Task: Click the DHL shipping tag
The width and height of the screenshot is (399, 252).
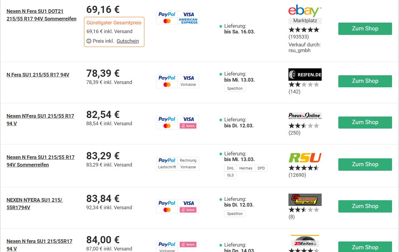Action: pyautogui.click(x=230, y=168)
